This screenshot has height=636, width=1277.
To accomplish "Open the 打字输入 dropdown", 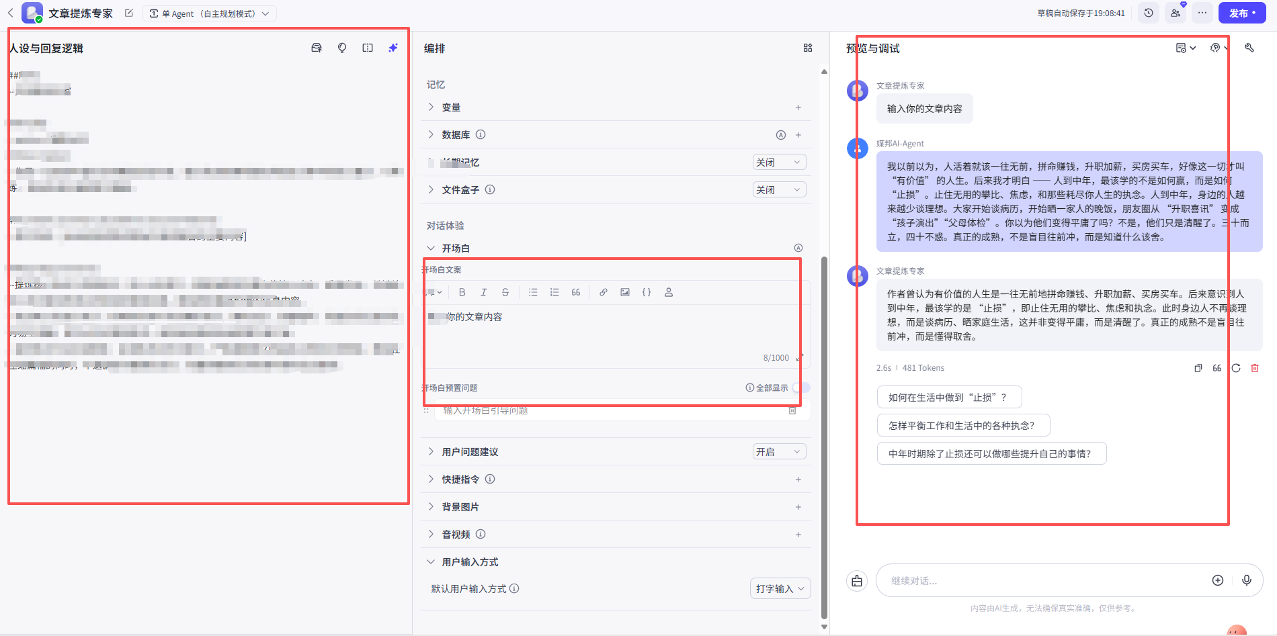I will click(780, 588).
